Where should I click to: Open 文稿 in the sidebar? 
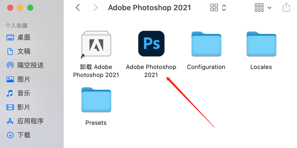(x=18, y=51)
